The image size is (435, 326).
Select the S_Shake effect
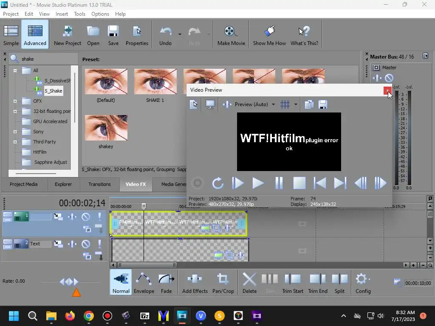tap(53, 91)
